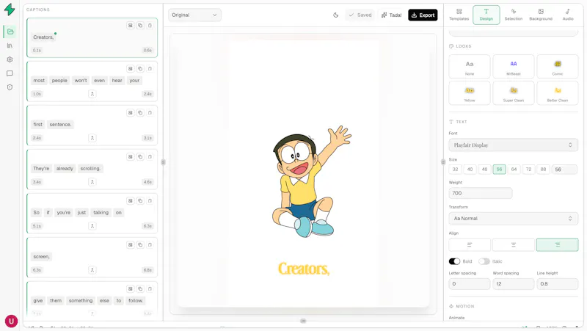This screenshot has height=331, width=587.
Task: Toggle the Bold switch off
Action: click(454, 261)
